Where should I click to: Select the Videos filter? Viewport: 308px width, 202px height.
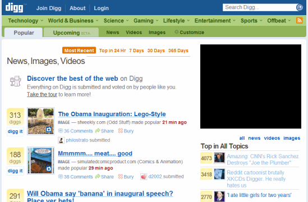click(134, 32)
